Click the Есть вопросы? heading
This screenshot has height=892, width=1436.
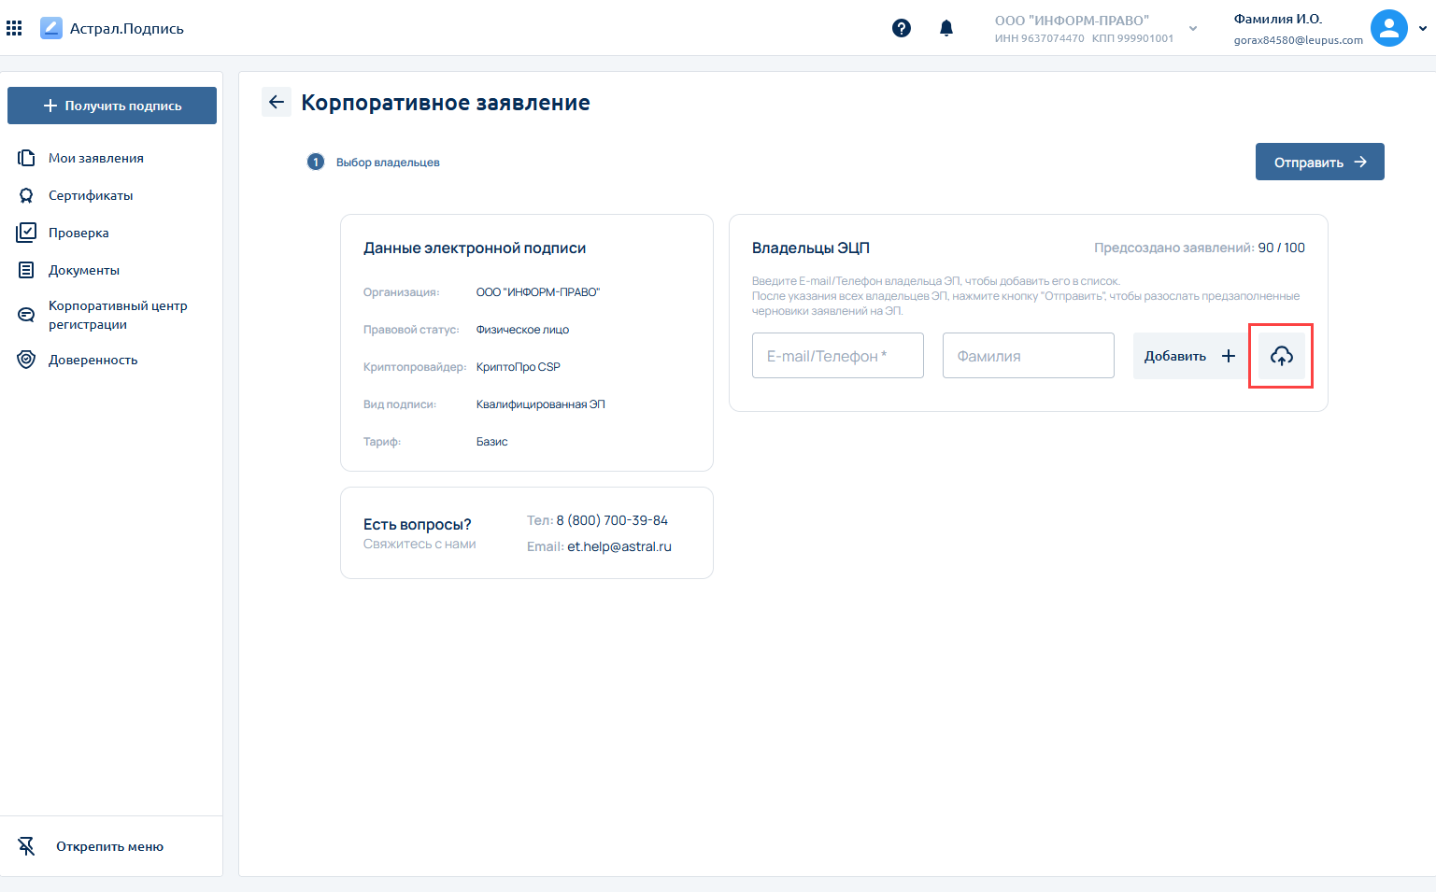[x=418, y=524]
